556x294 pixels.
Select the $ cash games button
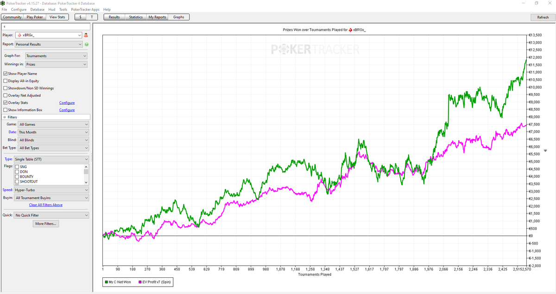[81, 17]
